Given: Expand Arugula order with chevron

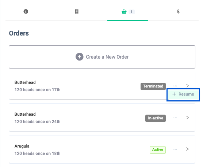Looking at the screenshot, I should [x=187, y=149].
